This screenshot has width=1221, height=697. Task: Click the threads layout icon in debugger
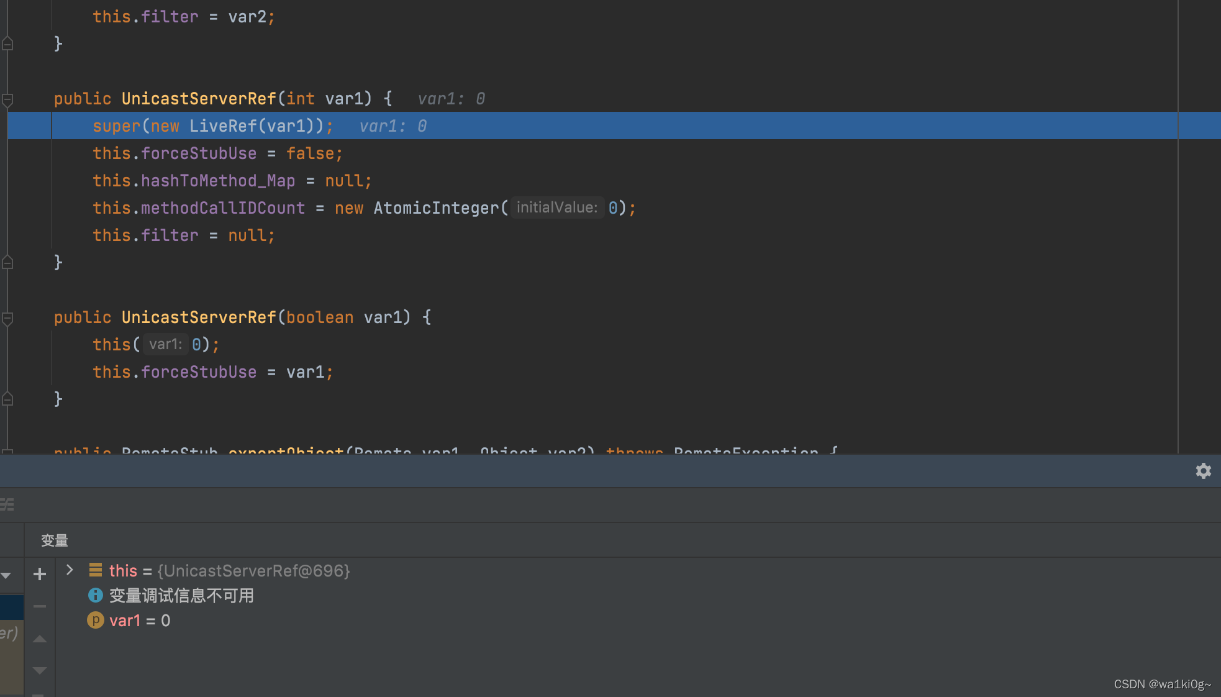[7, 504]
